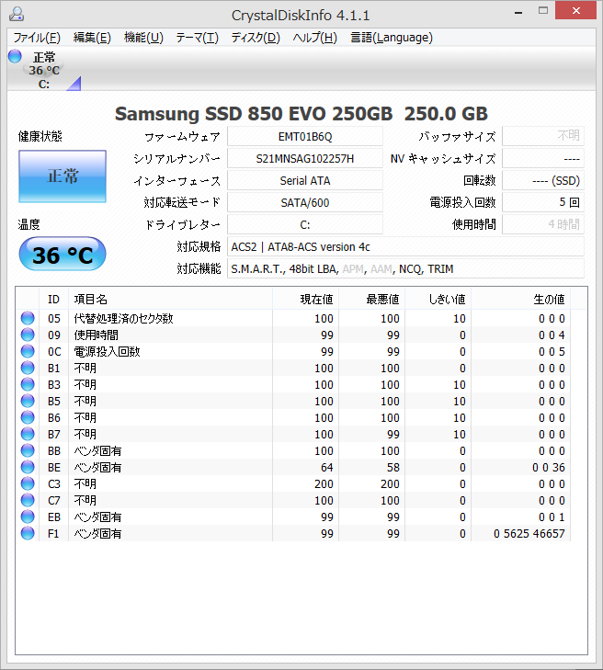603x670 pixels.
Task: Click the blue status orb in row BE
Action: click(28, 467)
